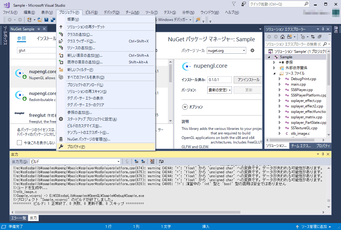Open the ビルド(B) menu
Viewport: 341px width, 230px height.
pos(92,12)
